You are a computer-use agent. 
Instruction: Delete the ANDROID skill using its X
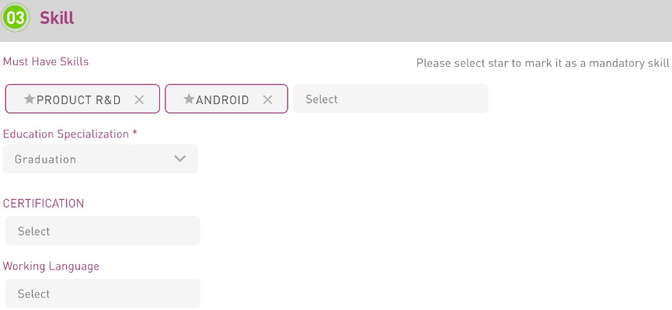[x=267, y=100]
